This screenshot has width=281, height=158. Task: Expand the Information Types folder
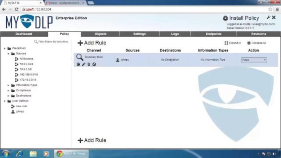tap(8, 85)
